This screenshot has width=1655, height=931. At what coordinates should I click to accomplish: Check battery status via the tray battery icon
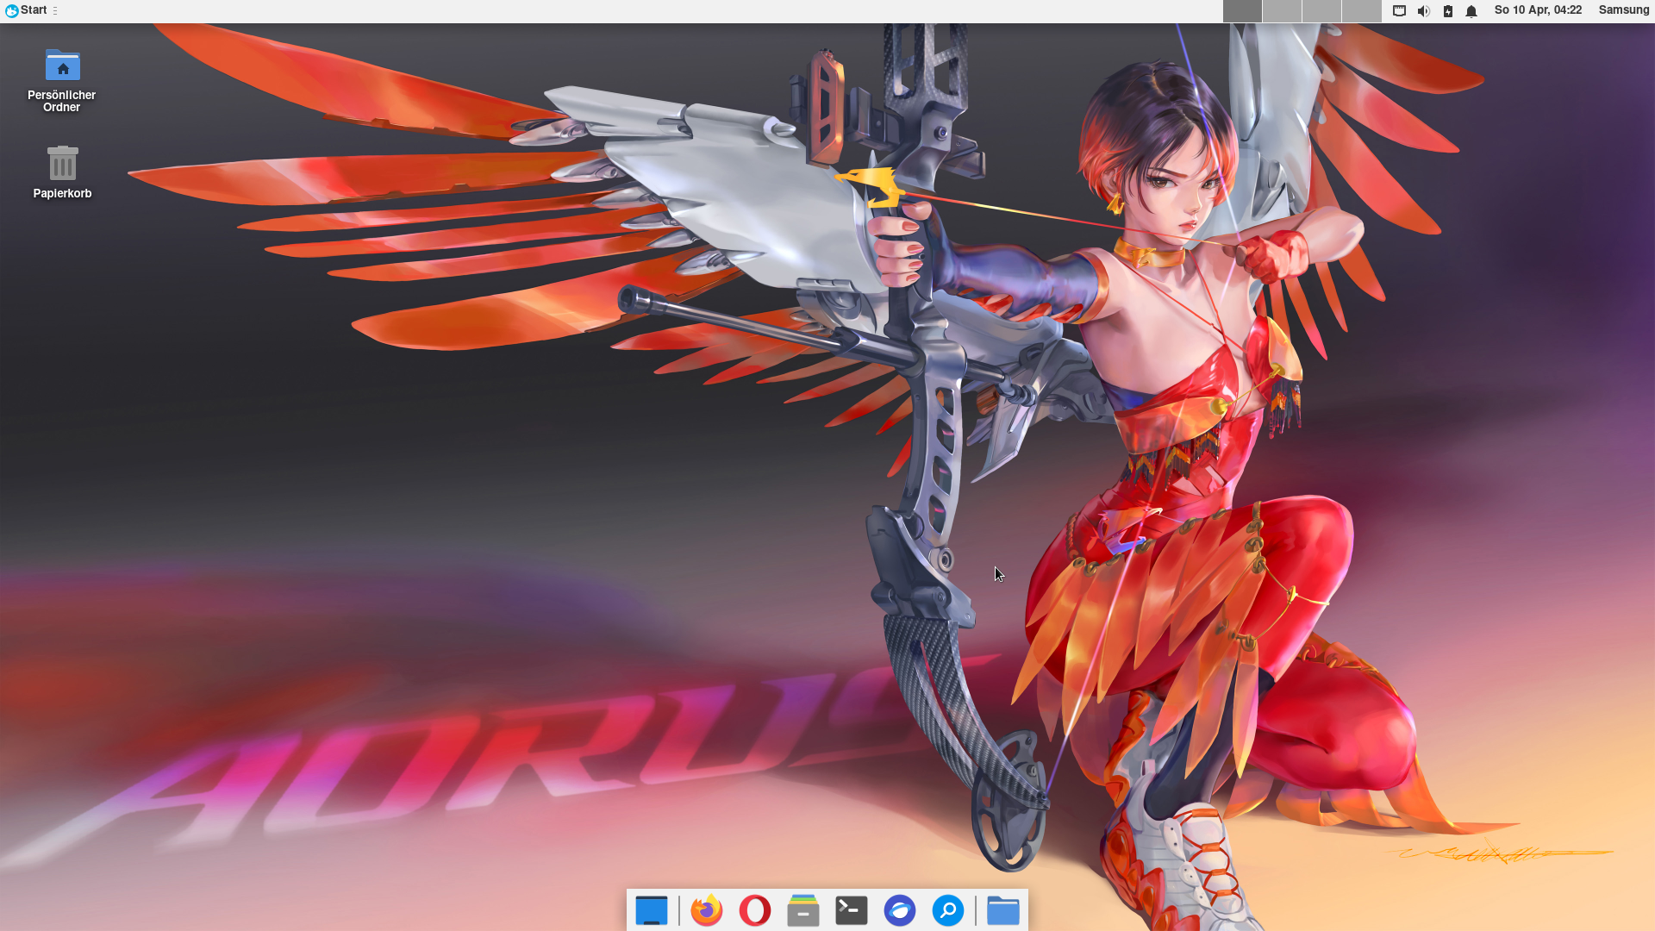[1448, 11]
